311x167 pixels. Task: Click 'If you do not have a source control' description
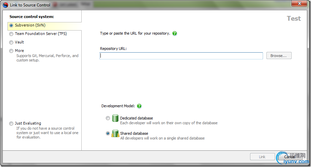(x=47, y=133)
